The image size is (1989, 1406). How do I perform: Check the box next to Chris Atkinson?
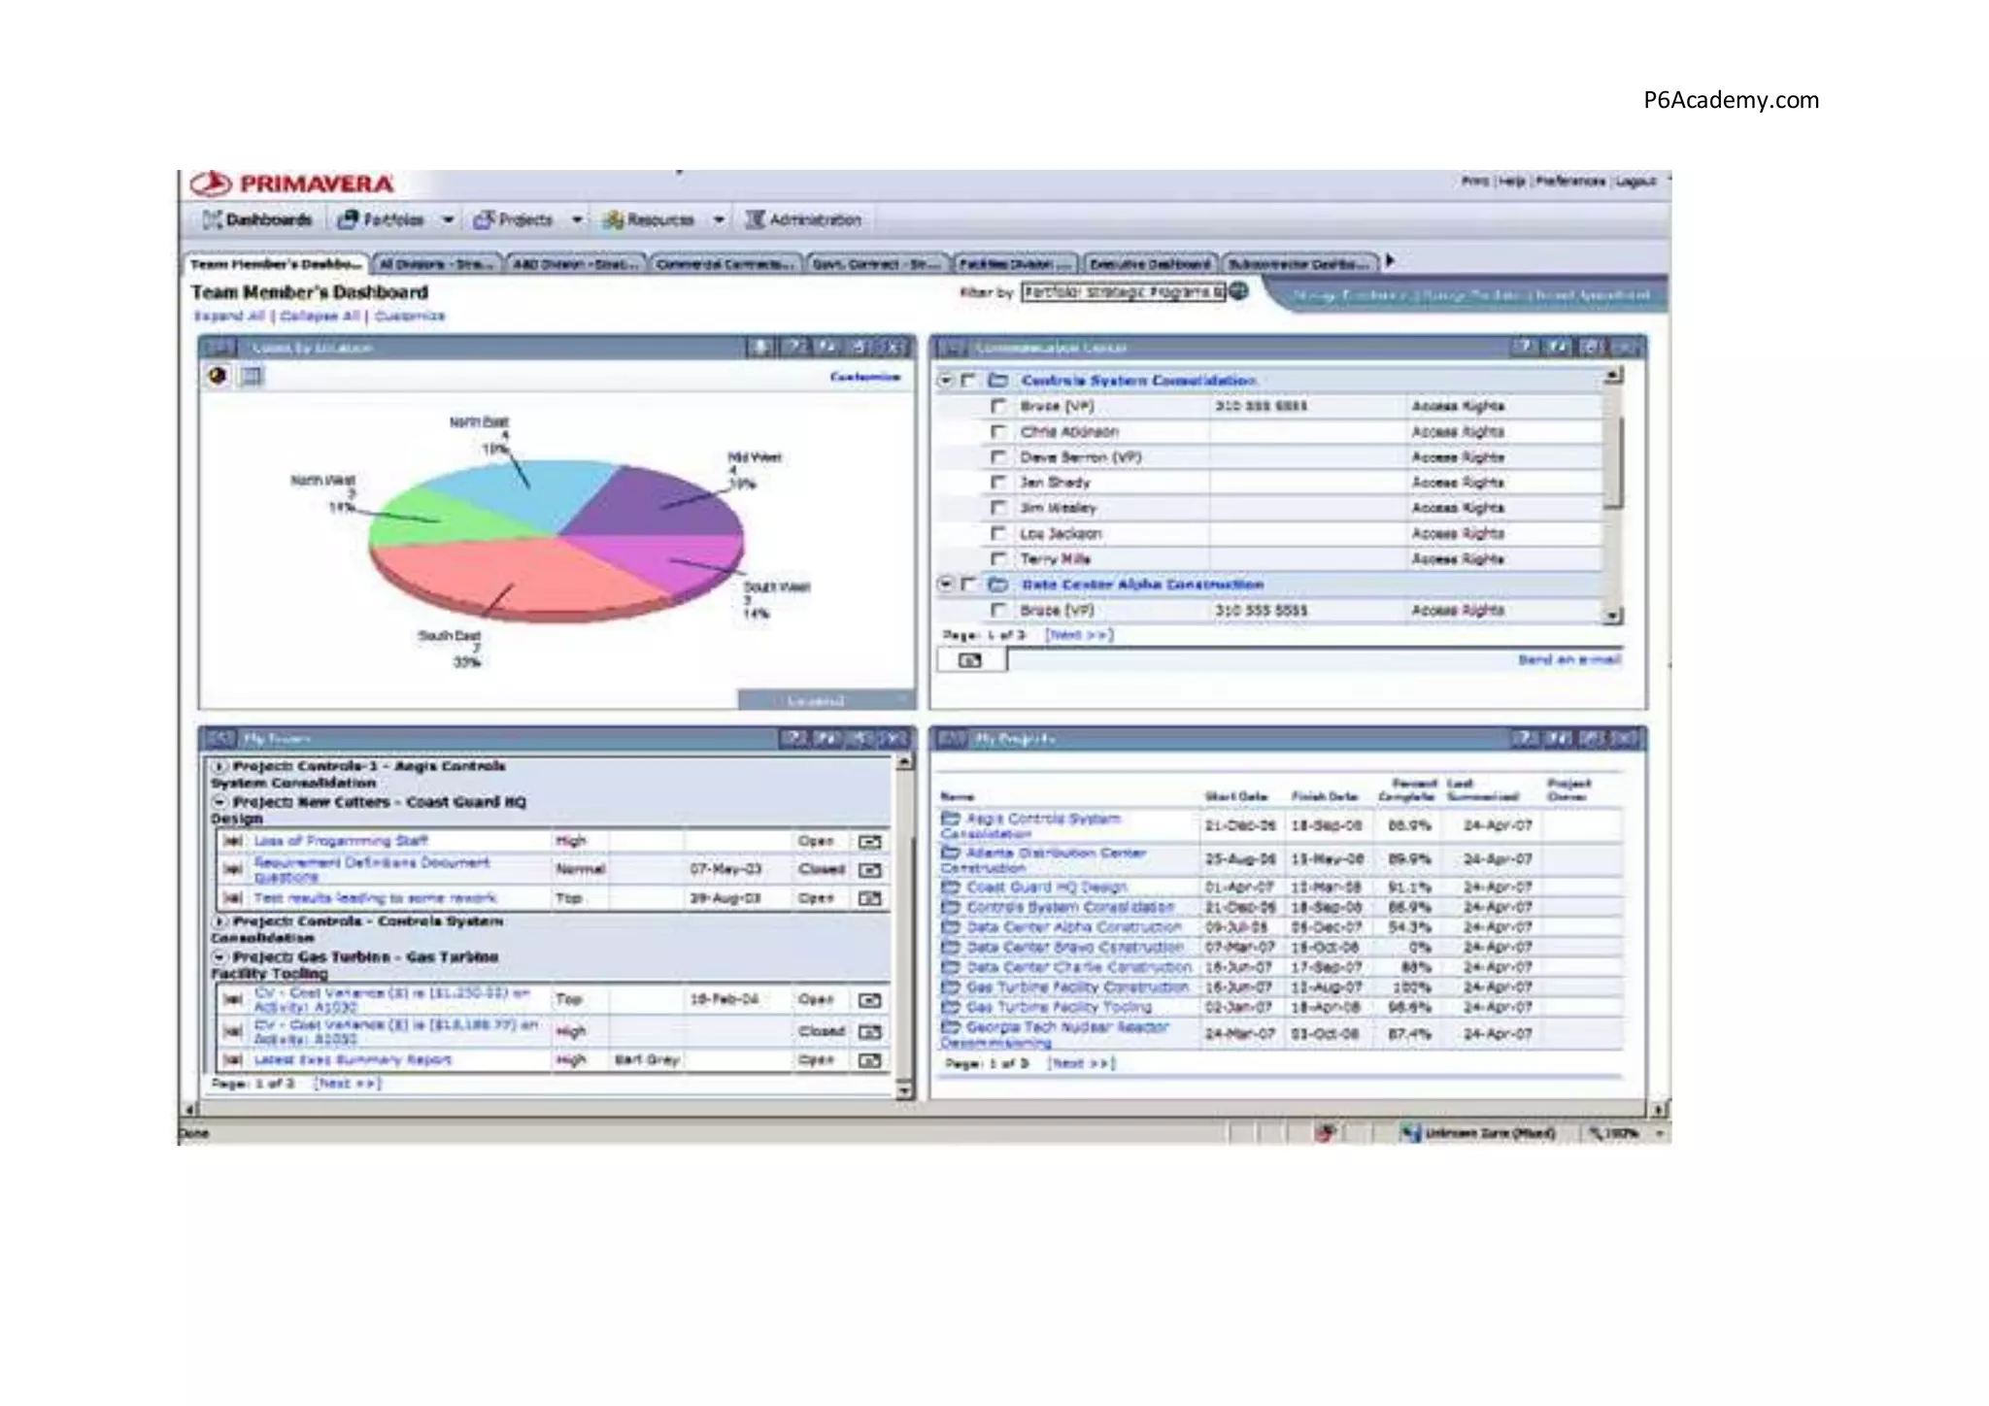tap(997, 431)
